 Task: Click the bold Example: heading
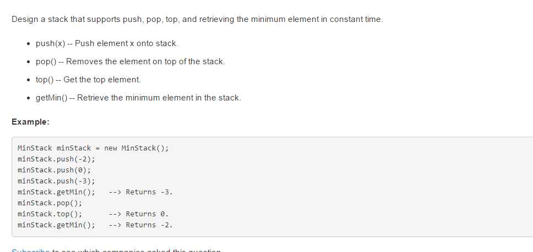click(x=31, y=122)
